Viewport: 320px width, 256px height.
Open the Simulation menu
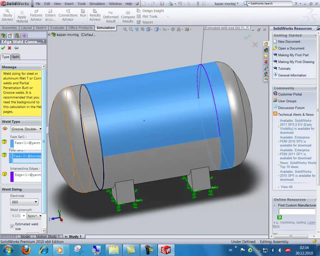(97, 4)
